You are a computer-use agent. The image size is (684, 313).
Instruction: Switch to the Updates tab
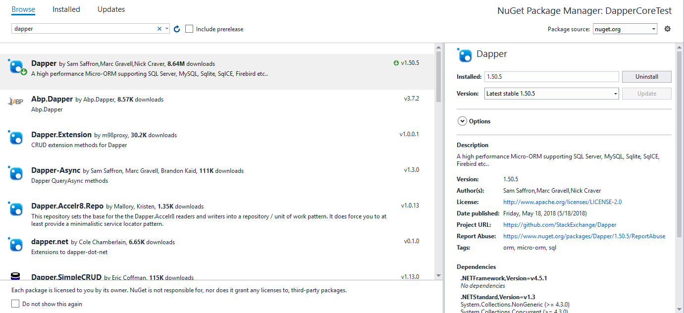[111, 9]
